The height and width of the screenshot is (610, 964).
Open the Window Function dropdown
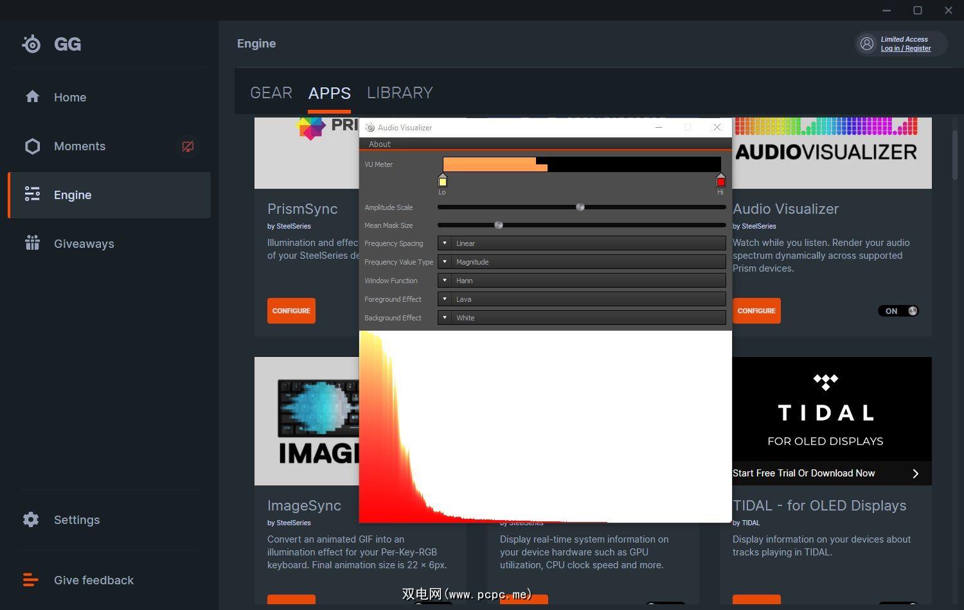pyautogui.click(x=445, y=281)
